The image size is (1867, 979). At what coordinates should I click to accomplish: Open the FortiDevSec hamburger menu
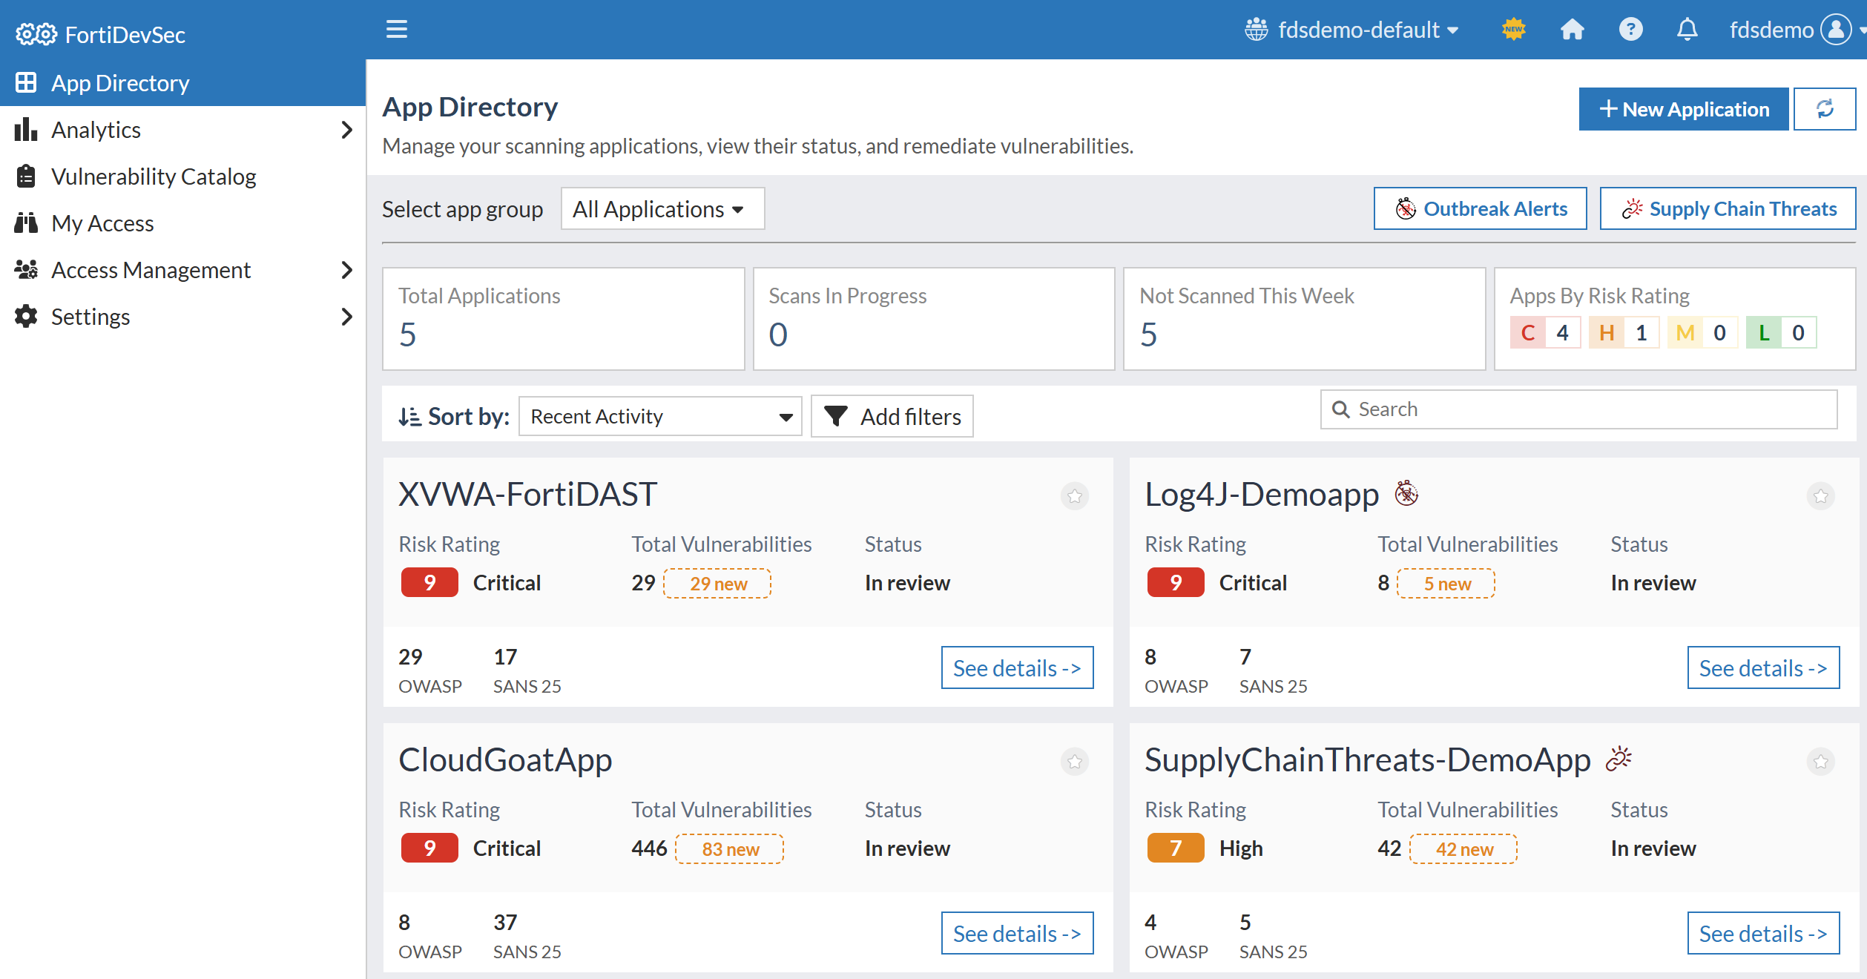tap(396, 30)
